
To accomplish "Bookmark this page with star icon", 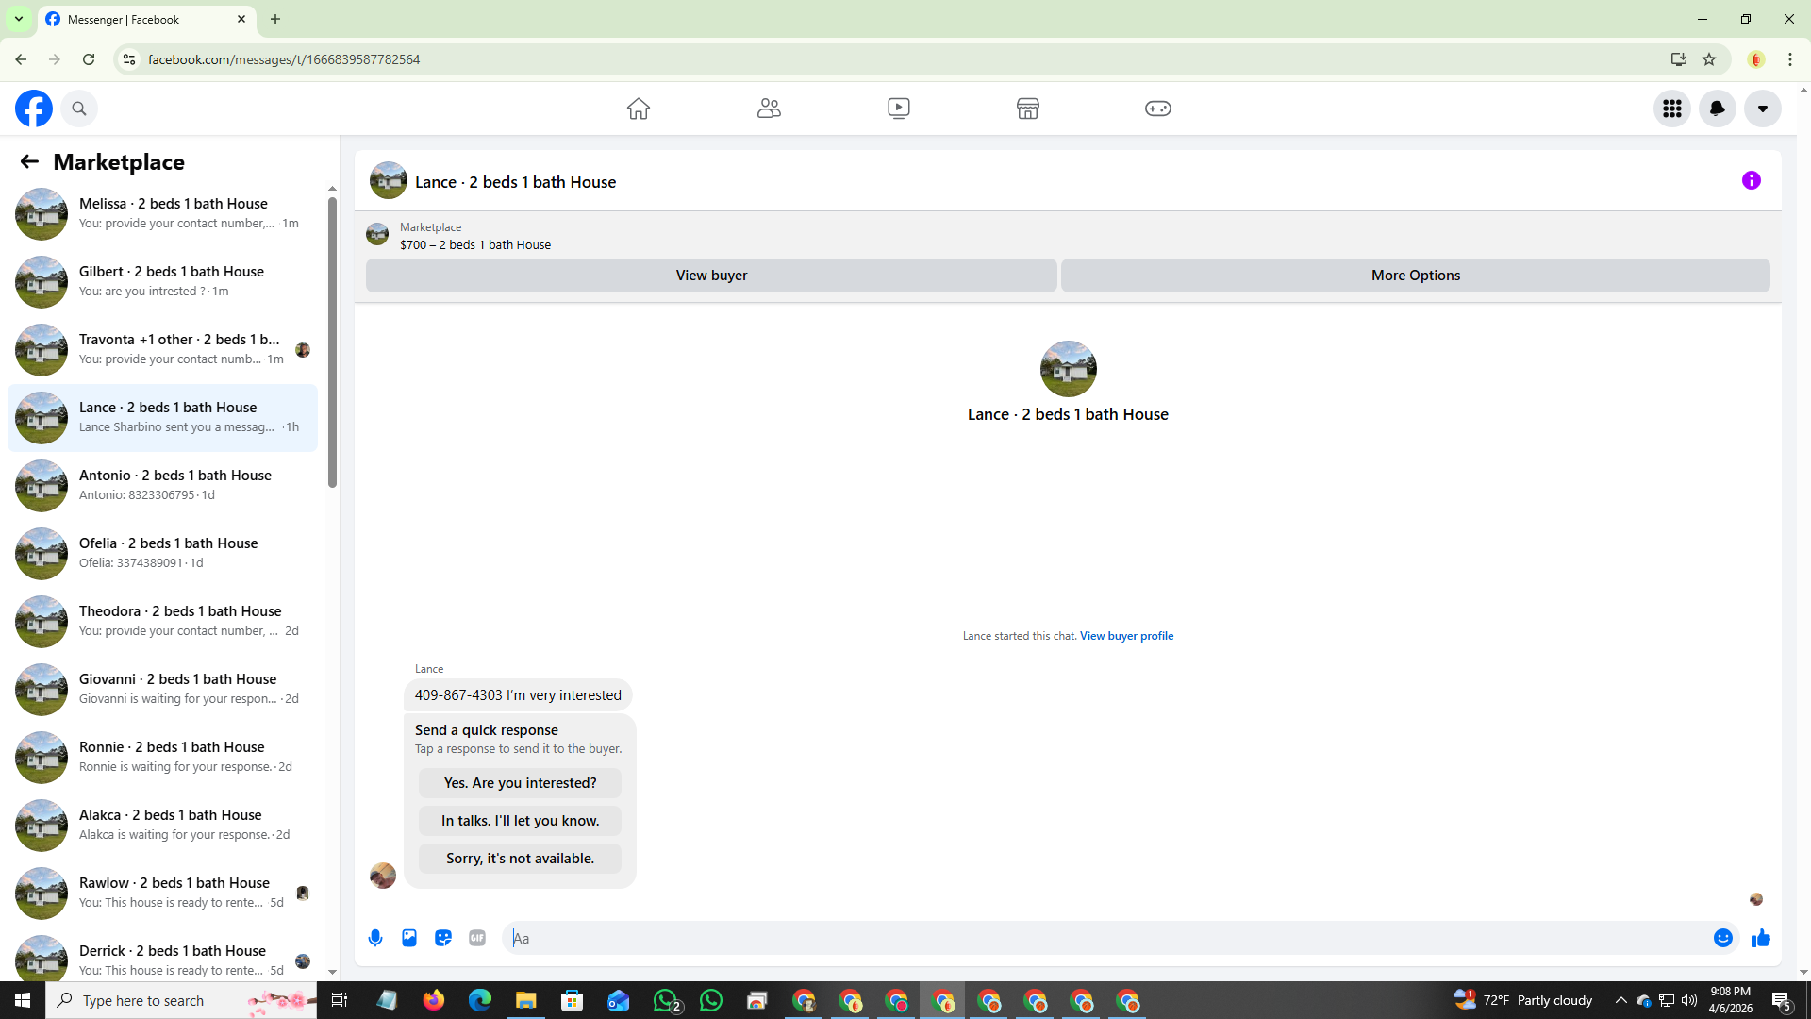I will (1709, 59).
